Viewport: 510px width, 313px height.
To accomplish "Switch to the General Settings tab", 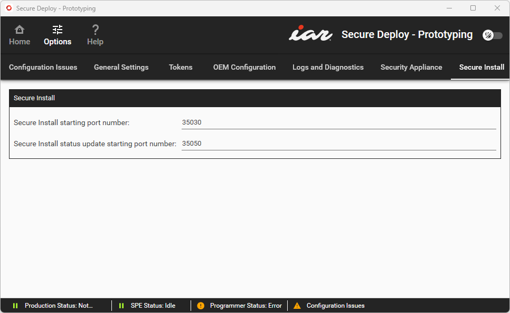I will [121, 67].
